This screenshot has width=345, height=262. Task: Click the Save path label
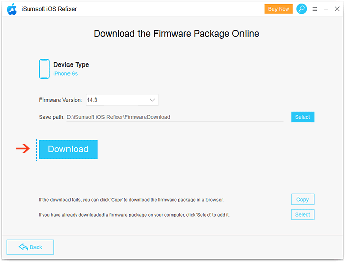51,117
